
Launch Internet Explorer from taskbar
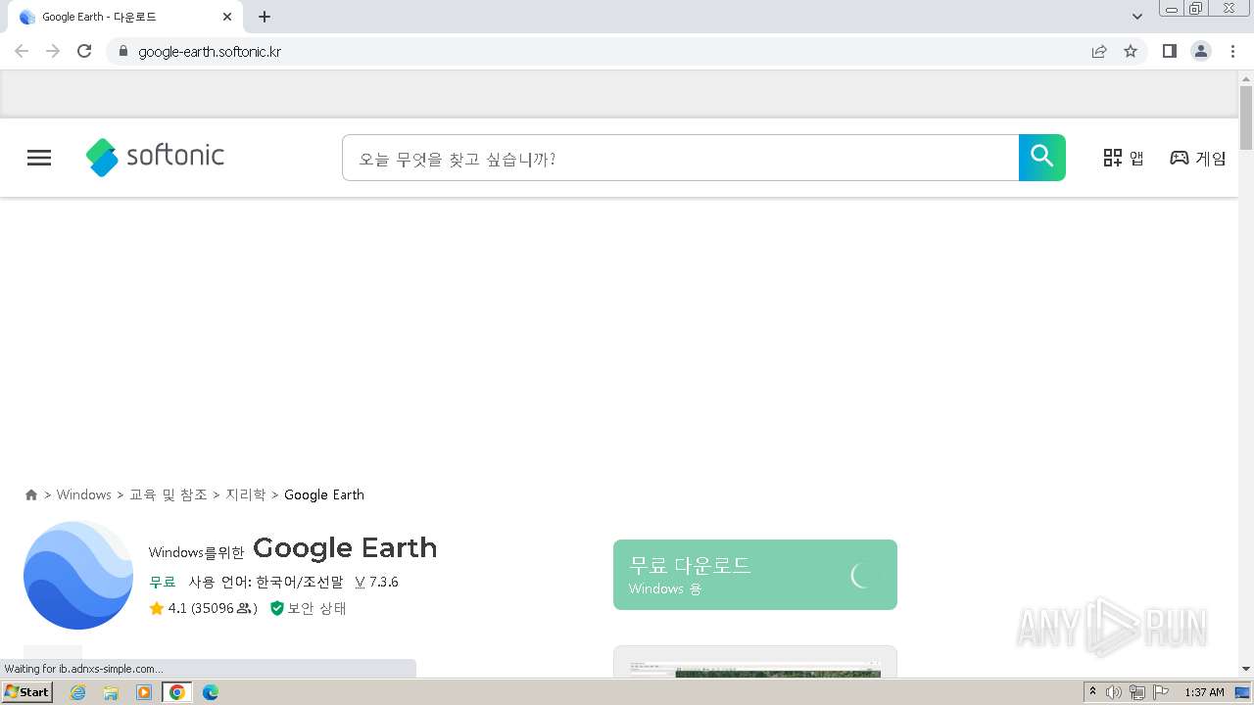tap(78, 692)
